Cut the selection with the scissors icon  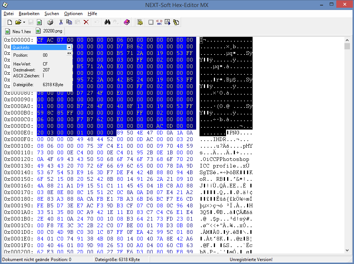coord(61,22)
